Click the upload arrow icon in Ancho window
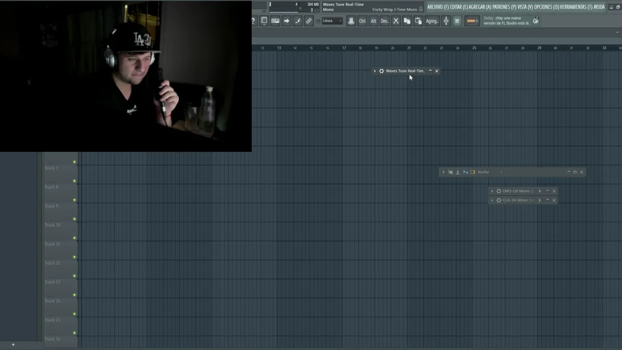Viewport: 622px width, 350px height. [457, 172]
